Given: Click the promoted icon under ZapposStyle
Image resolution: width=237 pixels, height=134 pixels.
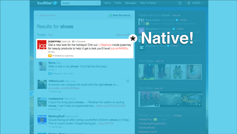Looking at the screenshot, I should tap(147, 24).
